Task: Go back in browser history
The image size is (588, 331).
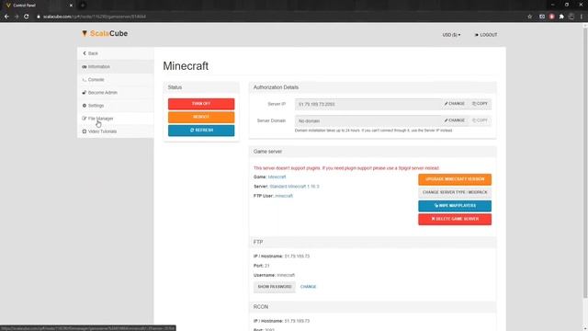Action: (6, 17)
